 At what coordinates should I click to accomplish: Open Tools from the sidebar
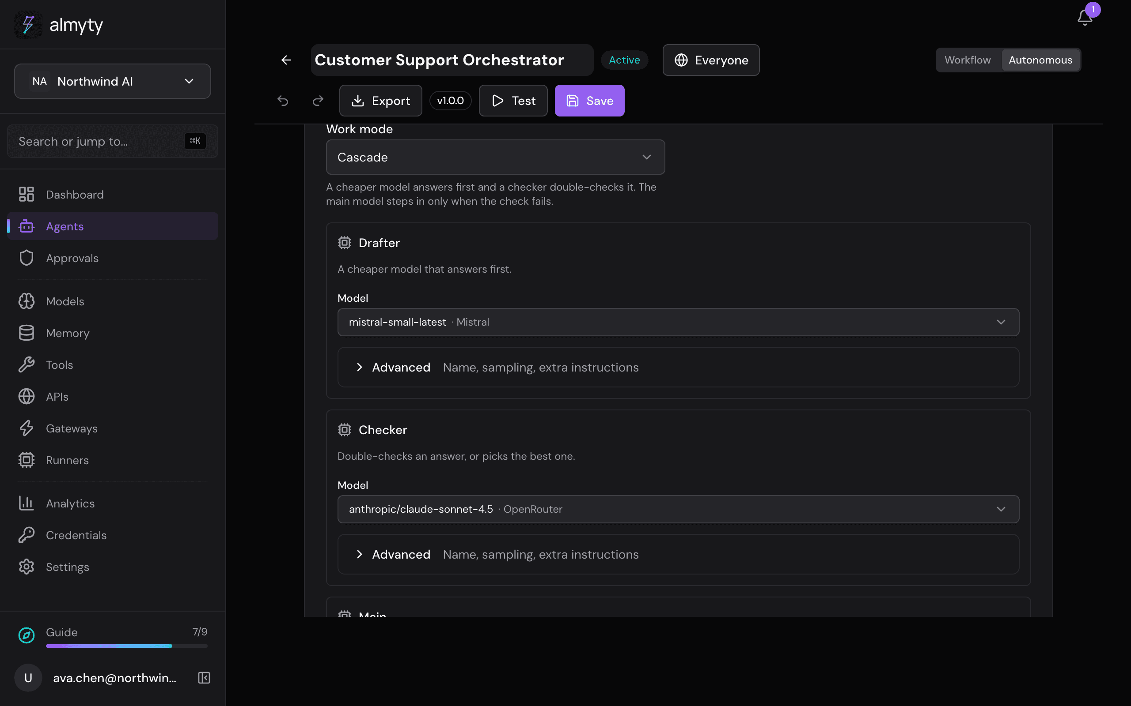tap(113, 364)
